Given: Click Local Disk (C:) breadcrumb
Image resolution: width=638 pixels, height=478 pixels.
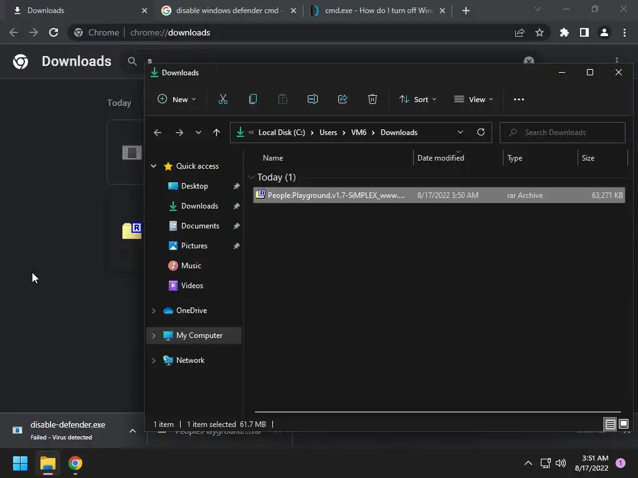Looking at the screenshot, I should point(282,133).
